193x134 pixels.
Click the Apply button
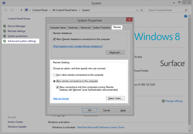[123, 110]
